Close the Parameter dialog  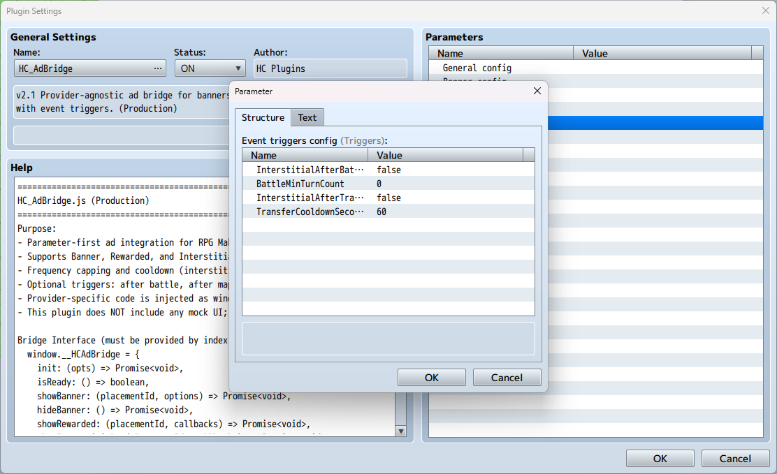click(x=537, y=91)
